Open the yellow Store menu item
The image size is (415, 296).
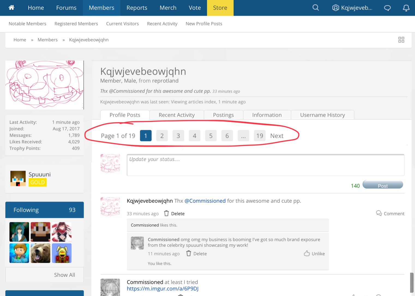click(220, 8)
